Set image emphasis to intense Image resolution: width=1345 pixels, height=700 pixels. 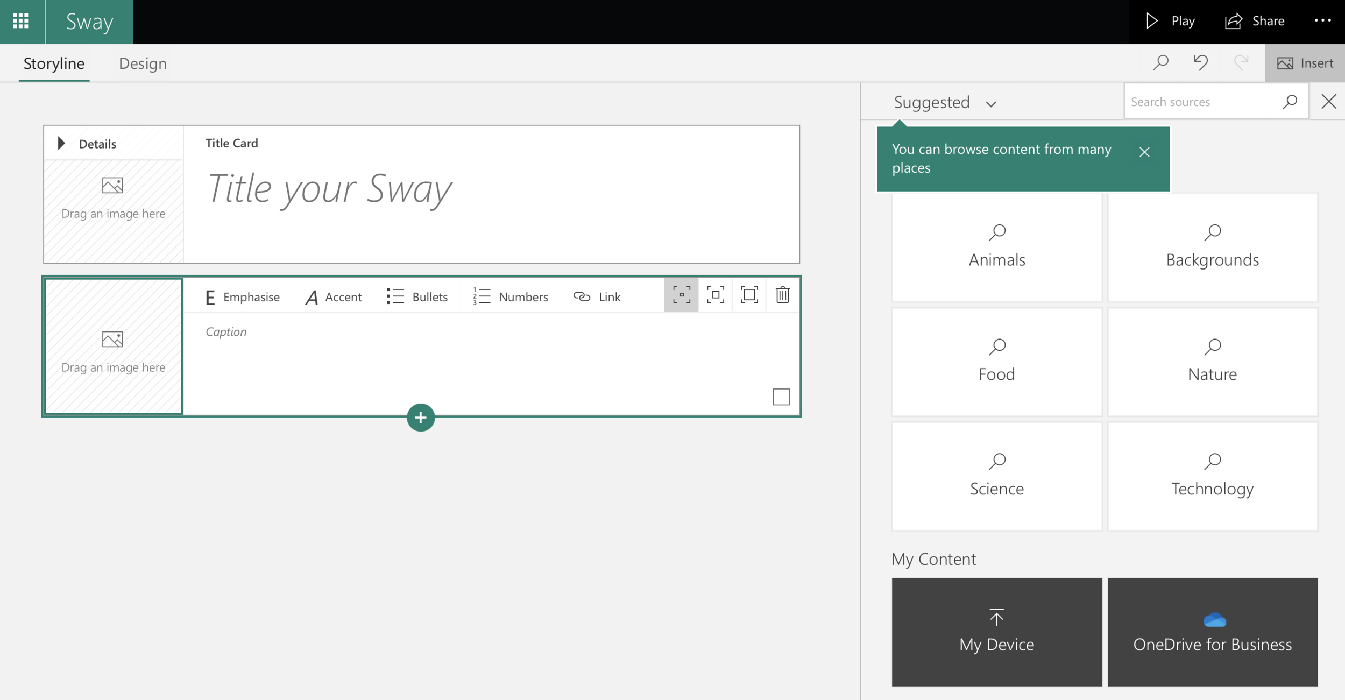click(749, 295)
